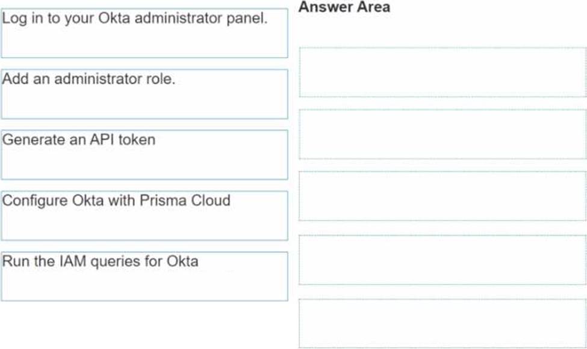This screenshot has width=587, height=349.
Task: Click the fifth empty Answer Area slot
Action: tap(443, 324)
